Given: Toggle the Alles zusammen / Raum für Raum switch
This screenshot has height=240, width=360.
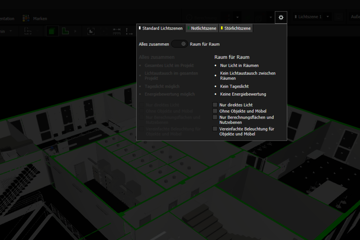Looking at the screenshot, I should (x=179, y=44).
